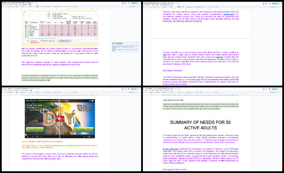The height and width of the screenshot is (173, 284).
Task: Click Share button in top-right document window
Action: point(276,3)
